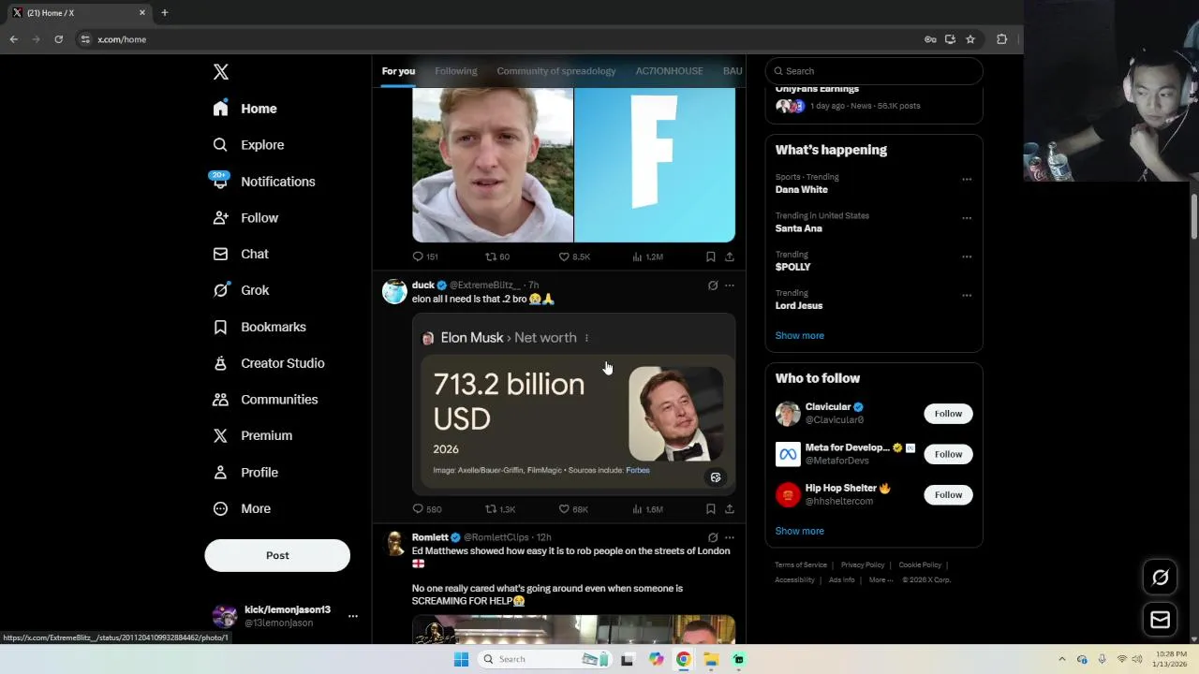Open the Terms of Service link

point(801,565)
